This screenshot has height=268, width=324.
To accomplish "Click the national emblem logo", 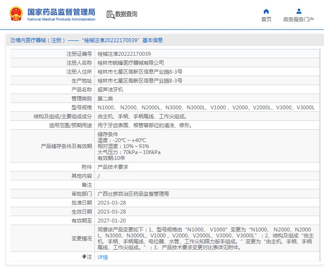I will coord(16,14).
